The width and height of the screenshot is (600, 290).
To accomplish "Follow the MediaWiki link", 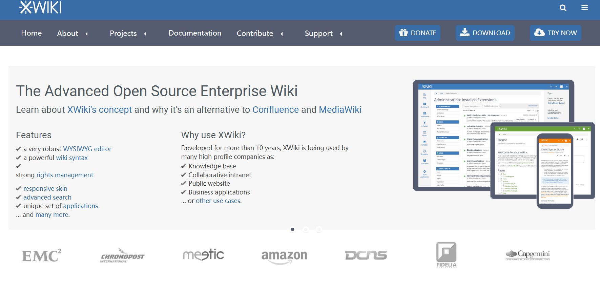I will tap(340, 110).
